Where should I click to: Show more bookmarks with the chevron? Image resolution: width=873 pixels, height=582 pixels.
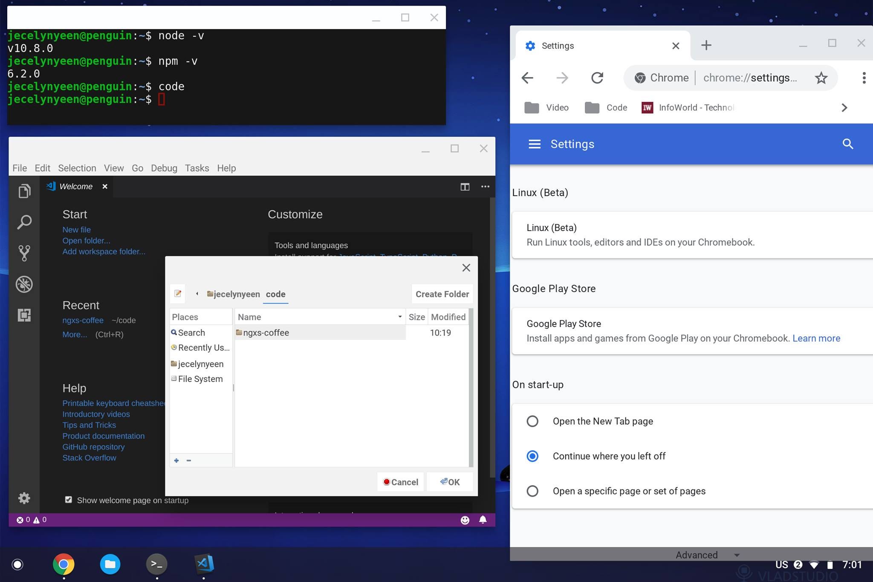point(844,107)
